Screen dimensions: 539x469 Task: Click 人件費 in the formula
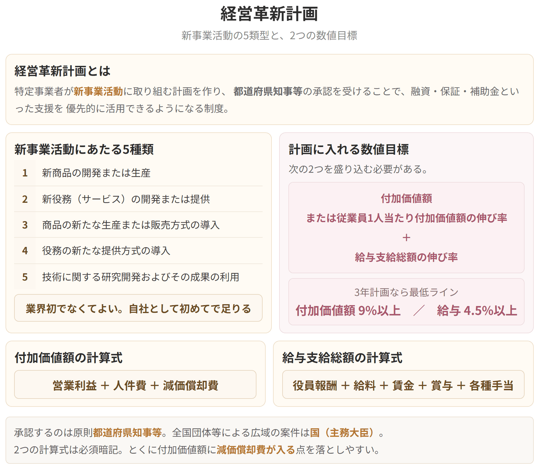[130, 386]
